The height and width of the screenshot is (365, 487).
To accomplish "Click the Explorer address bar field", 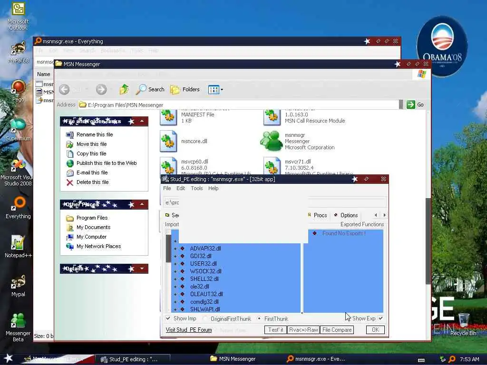I will pos(238,105).
